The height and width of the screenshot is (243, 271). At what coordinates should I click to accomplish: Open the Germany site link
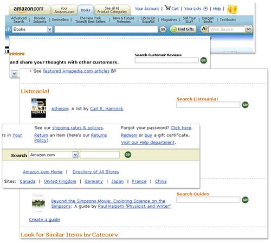click(94, 181)
